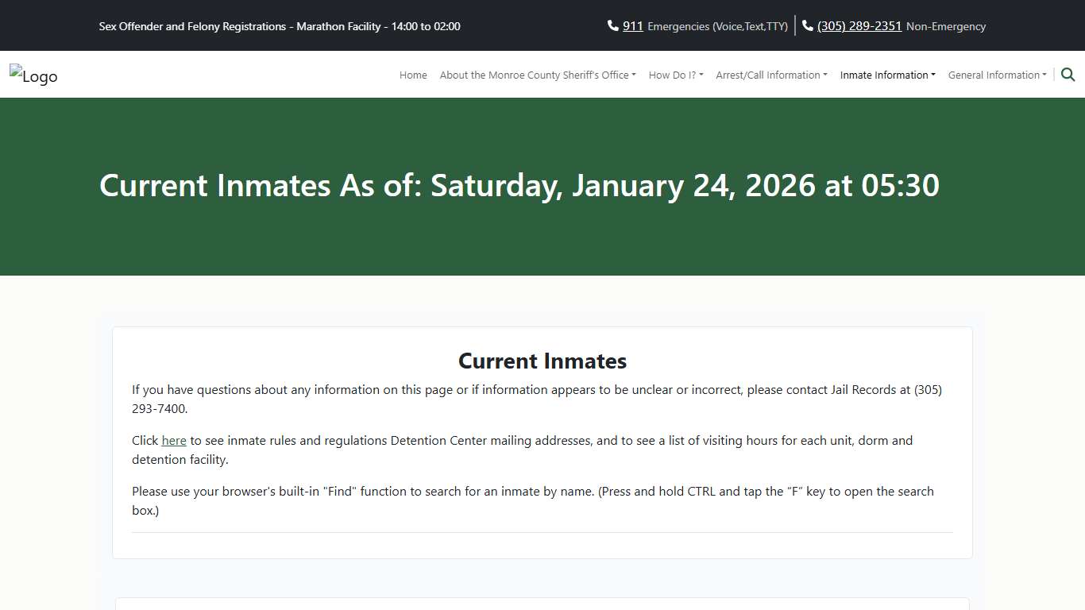Click the 'Current Inmates As of' banner heading
Screen dimensions: 1085x610
(x=519, y=185)
